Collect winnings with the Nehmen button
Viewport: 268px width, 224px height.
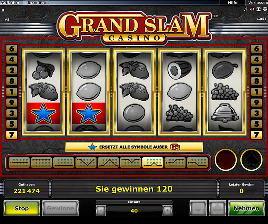click(246, 208)
